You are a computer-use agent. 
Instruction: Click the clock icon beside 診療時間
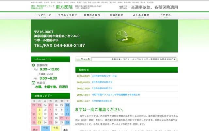[34, 65]
